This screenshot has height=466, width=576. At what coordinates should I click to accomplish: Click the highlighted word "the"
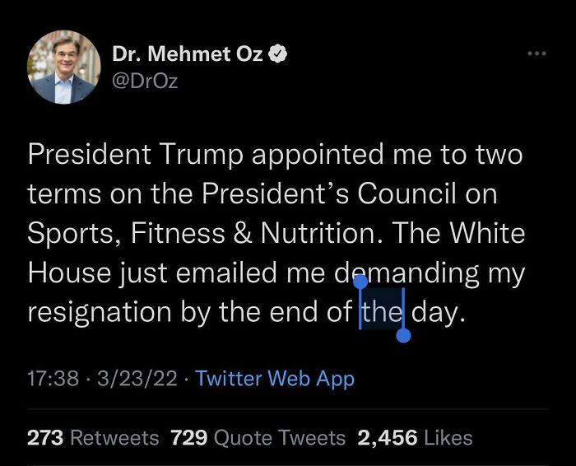pos(381,313)
